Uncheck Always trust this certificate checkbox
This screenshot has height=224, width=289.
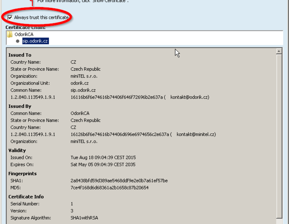pyautogui.click(x=10, y=18)
